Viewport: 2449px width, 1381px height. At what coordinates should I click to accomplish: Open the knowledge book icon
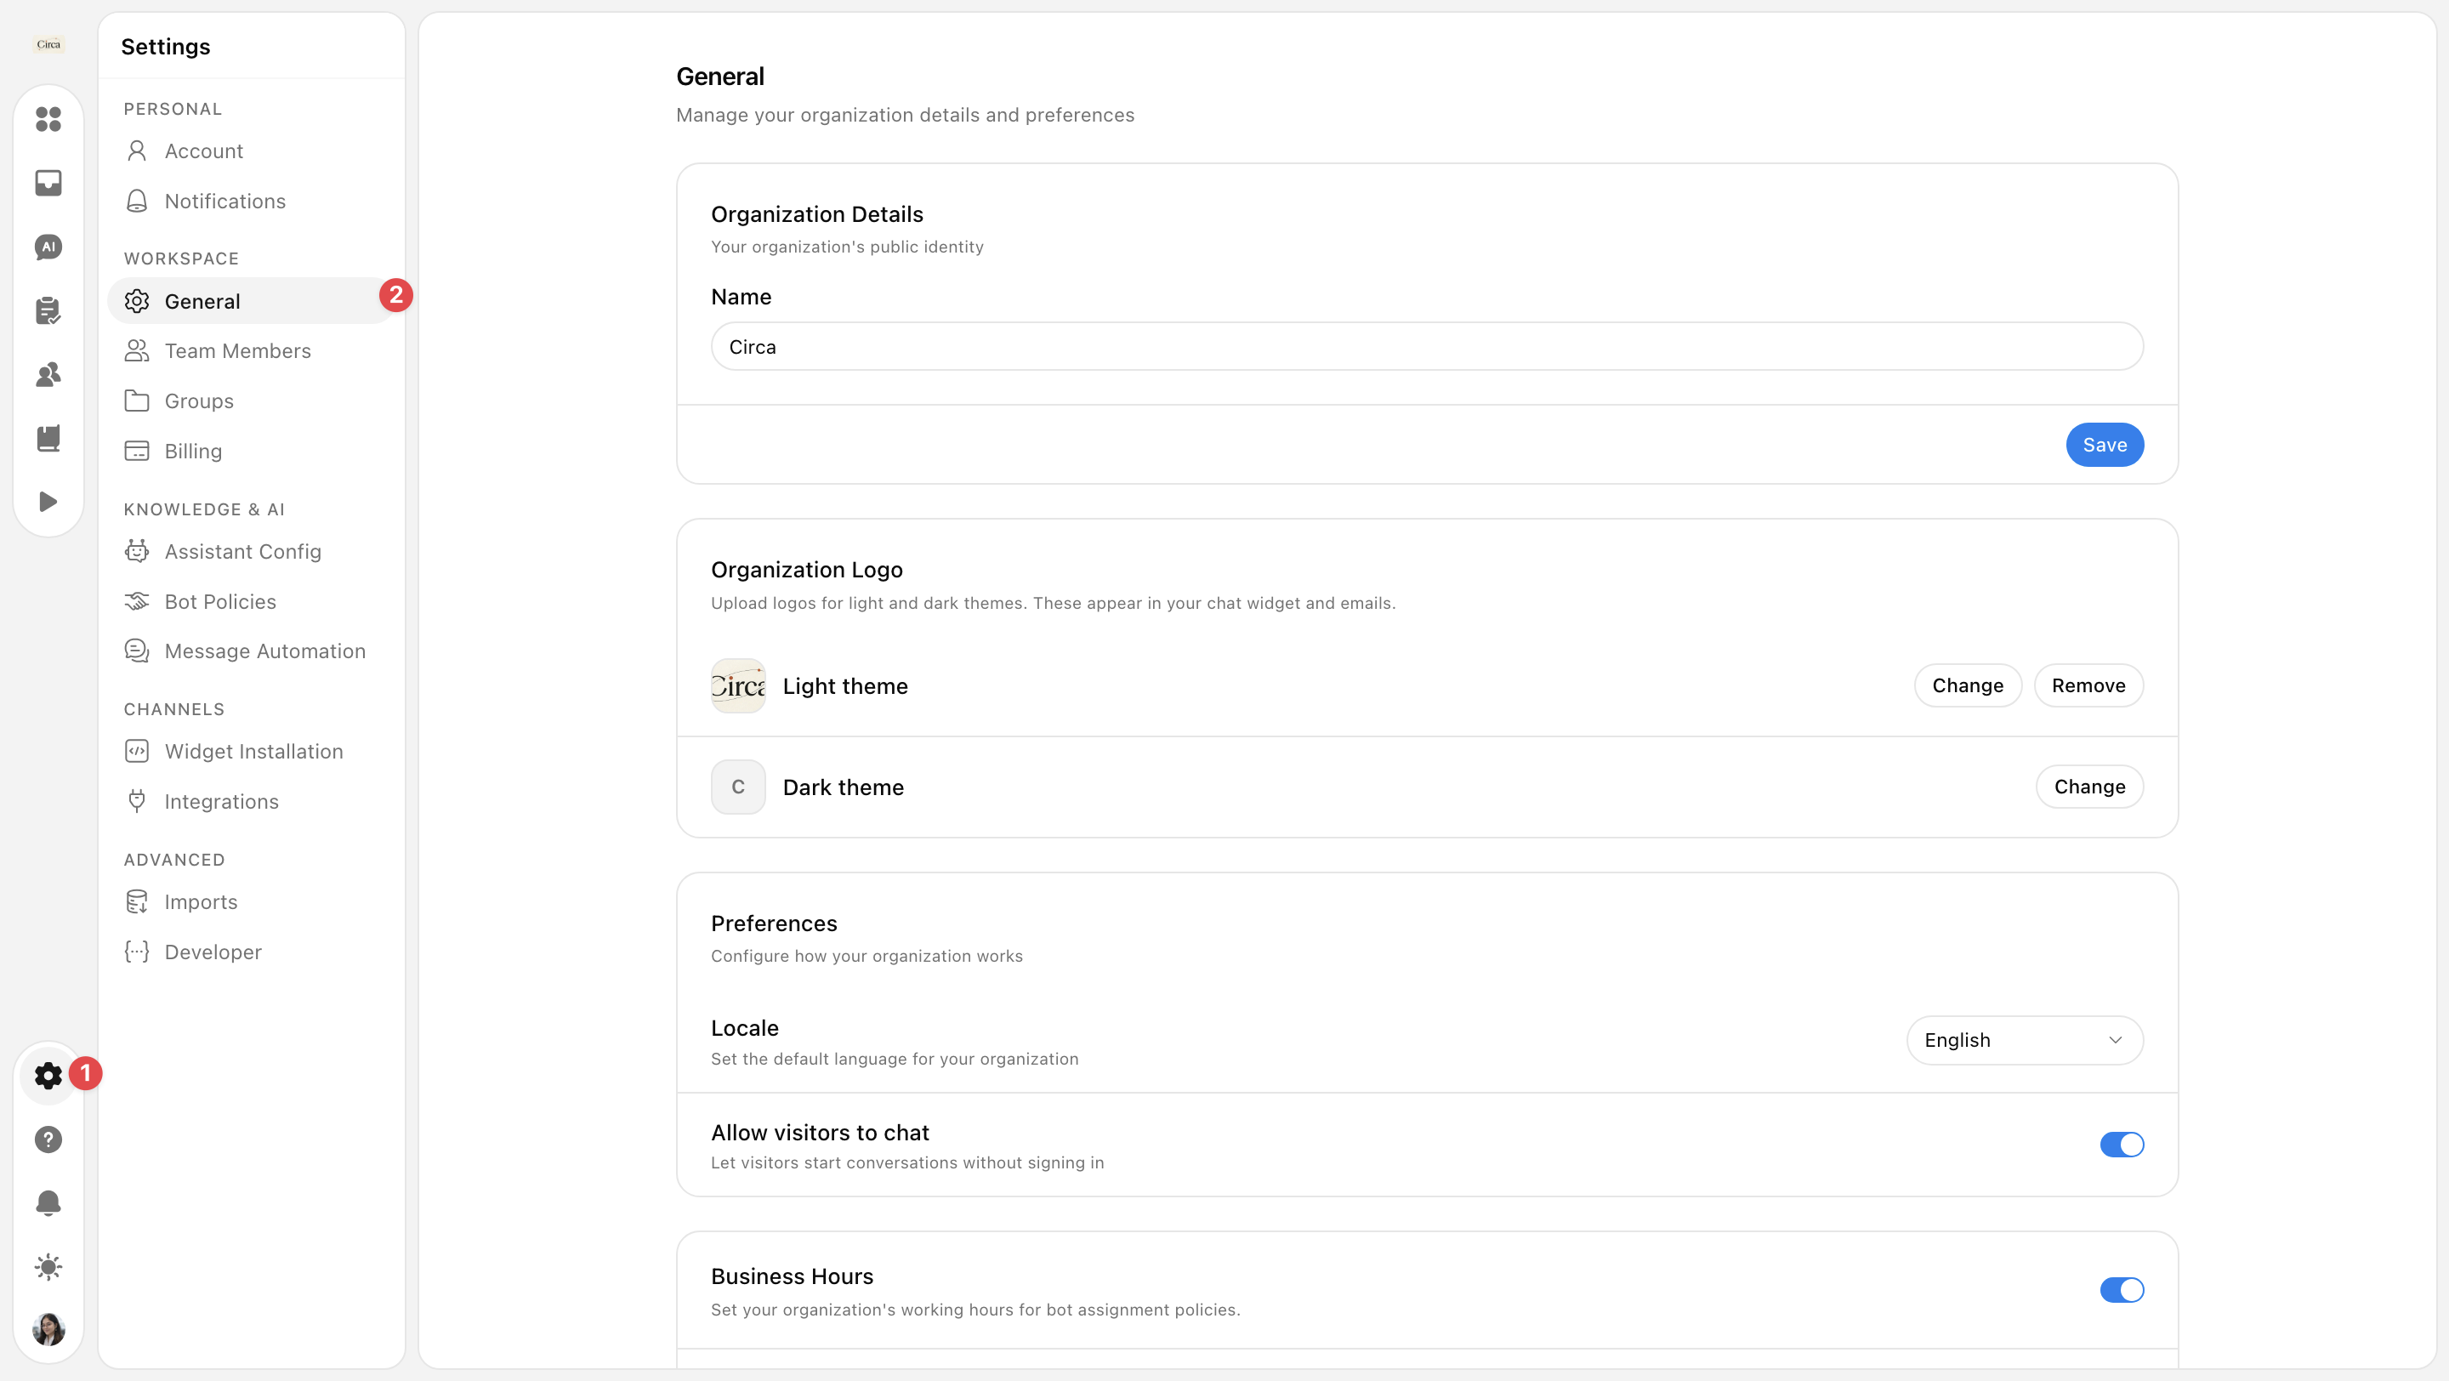(x=48, y=438)
